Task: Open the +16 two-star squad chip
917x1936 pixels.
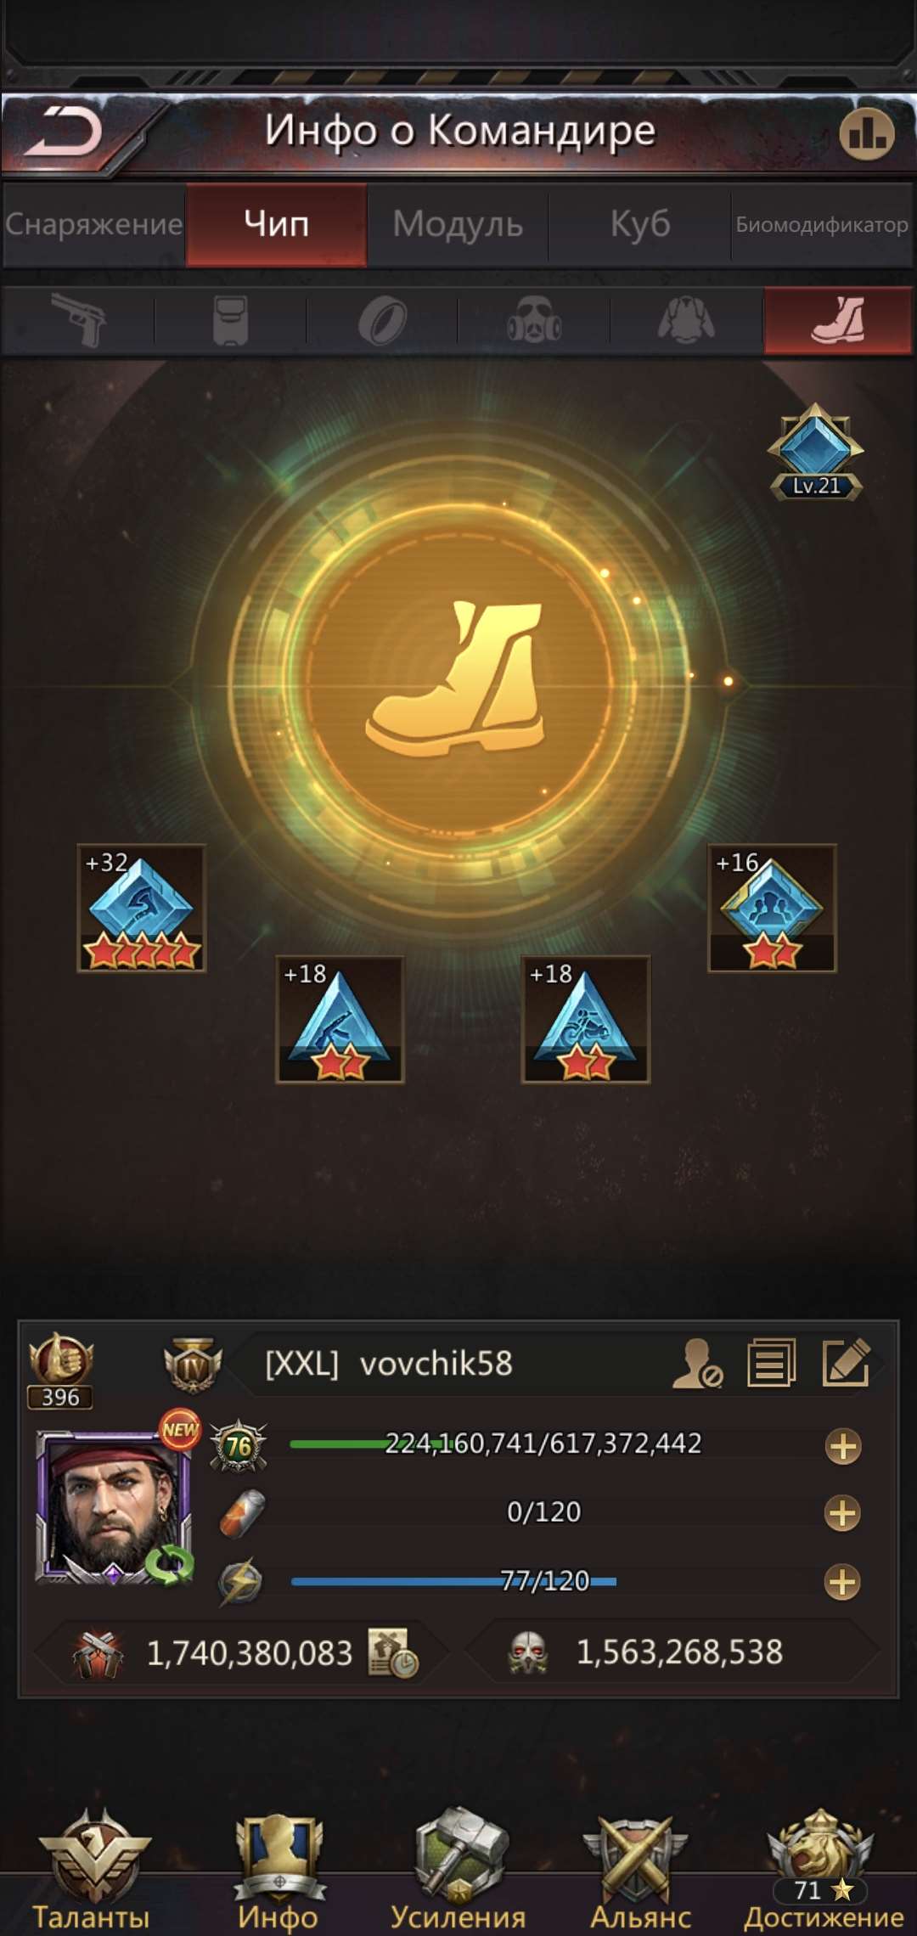Action: (x=773, y=908)
